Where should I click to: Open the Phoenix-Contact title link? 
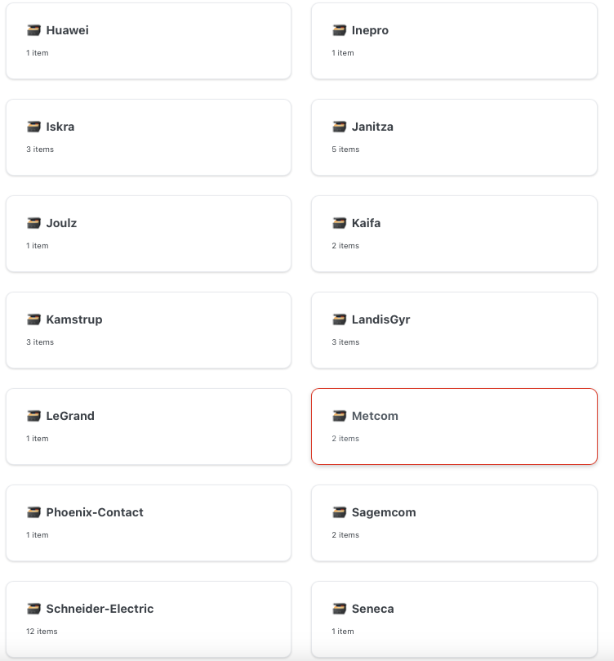95,512
